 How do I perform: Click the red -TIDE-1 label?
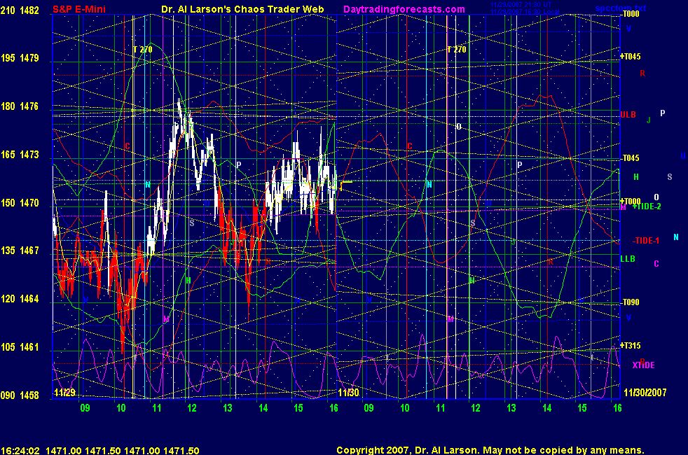646,241
